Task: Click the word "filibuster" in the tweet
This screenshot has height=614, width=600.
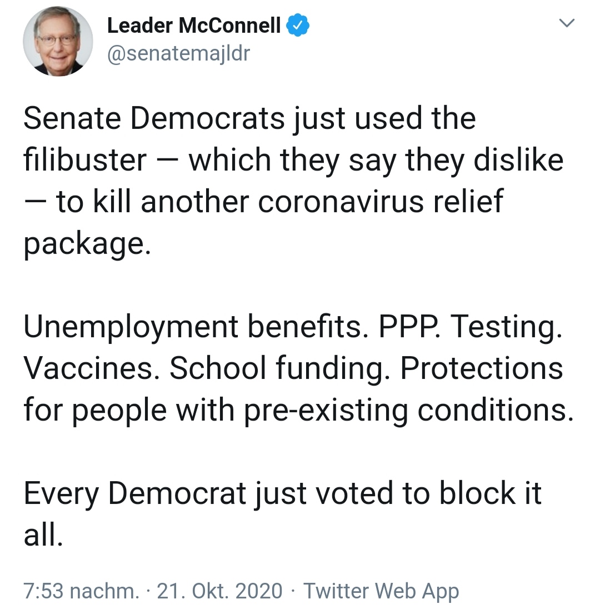Action: point(85,160)
